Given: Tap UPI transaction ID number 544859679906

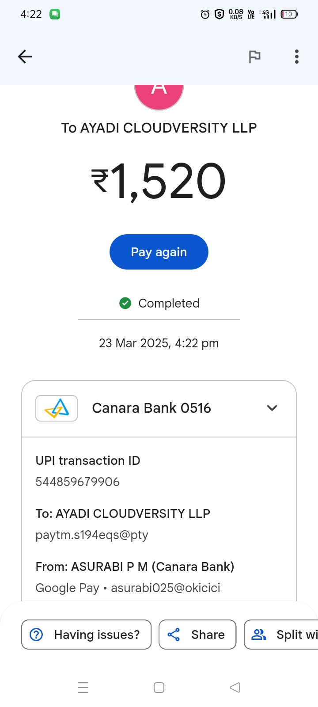Looking at the screenshot, I should pos(78,482).
